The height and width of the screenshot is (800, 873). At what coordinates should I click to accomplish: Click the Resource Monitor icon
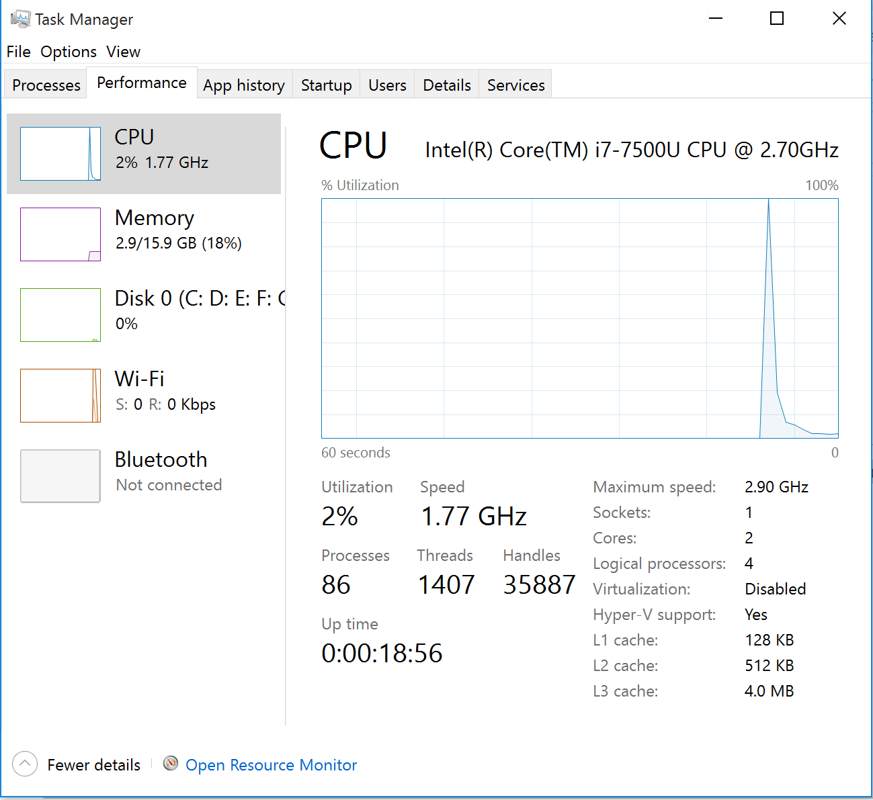click(171, 764)
